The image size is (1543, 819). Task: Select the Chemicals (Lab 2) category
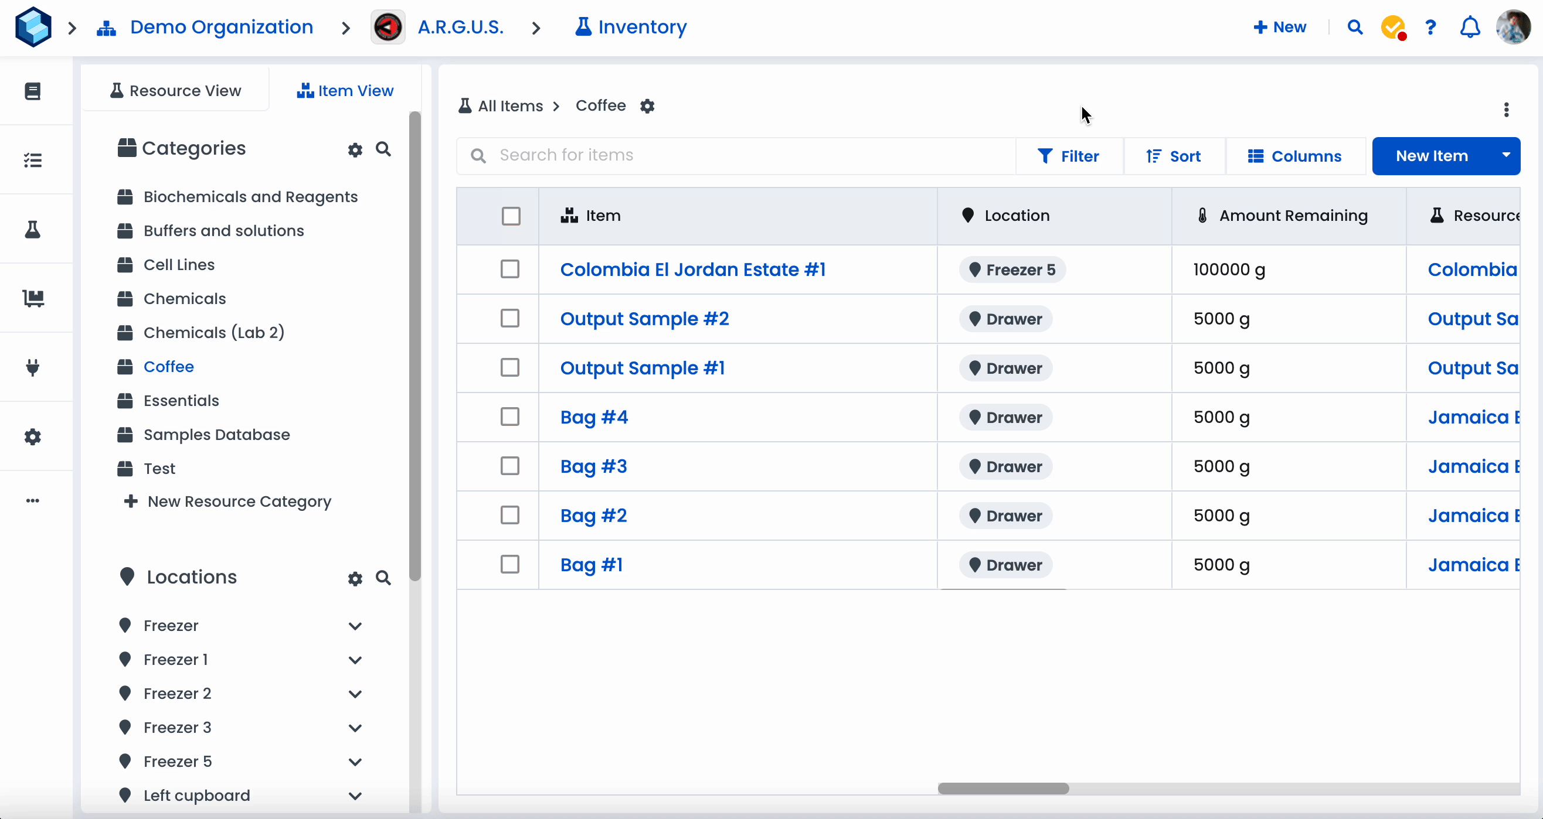pos(214,333)
